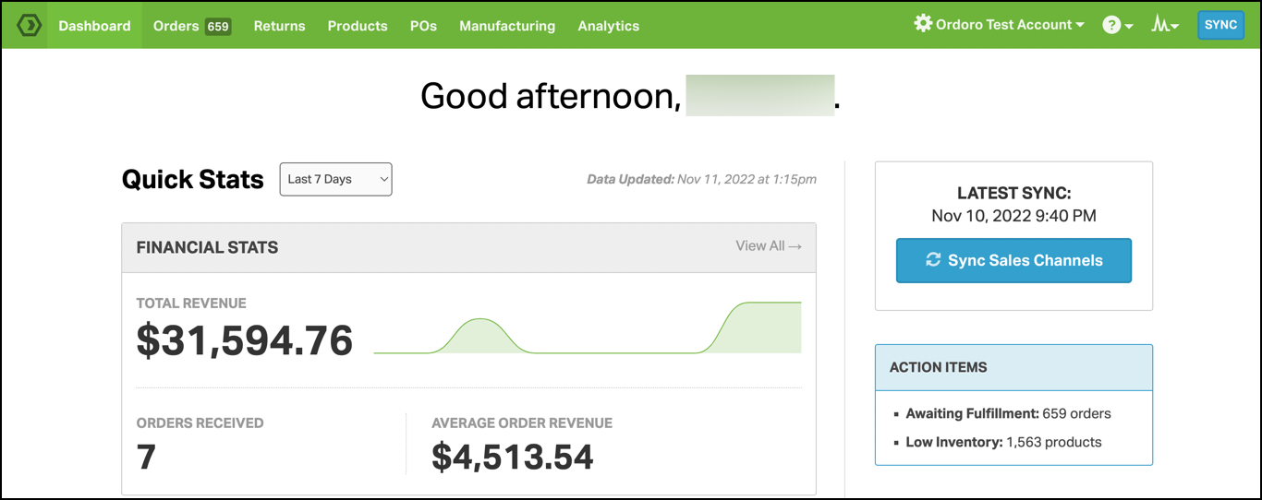Switch to the Products tab
The height and width of the screenshot is (500, 1262).
pyautogui.click(x=358, y=26)
